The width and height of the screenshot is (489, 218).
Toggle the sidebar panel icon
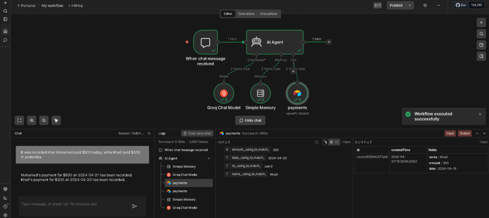pos(5,19)
